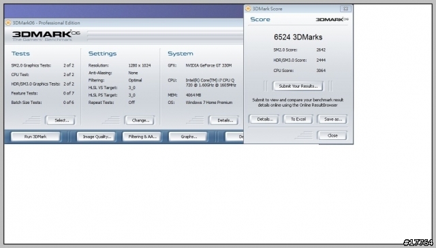Screen dimensions: 436x248
Task: Click '3DMark06 - Professional Edition' window title
Action: (x=46, y=22)
